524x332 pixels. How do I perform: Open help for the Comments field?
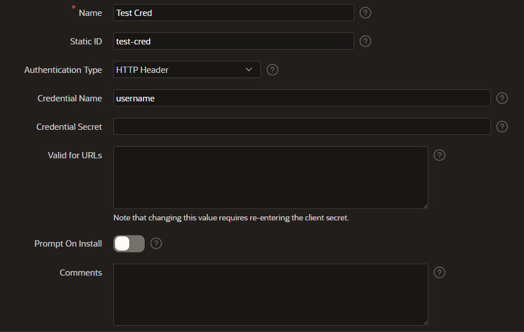coord(440,272)
